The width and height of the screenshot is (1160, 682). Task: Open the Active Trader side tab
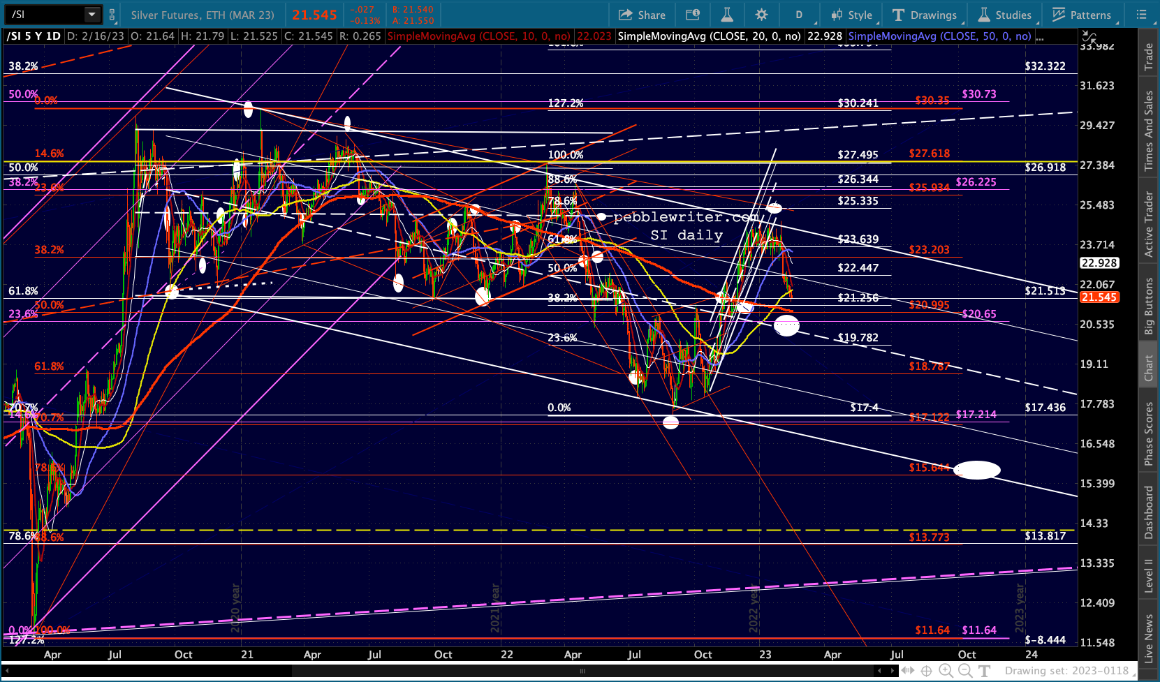click(1149, 224)
